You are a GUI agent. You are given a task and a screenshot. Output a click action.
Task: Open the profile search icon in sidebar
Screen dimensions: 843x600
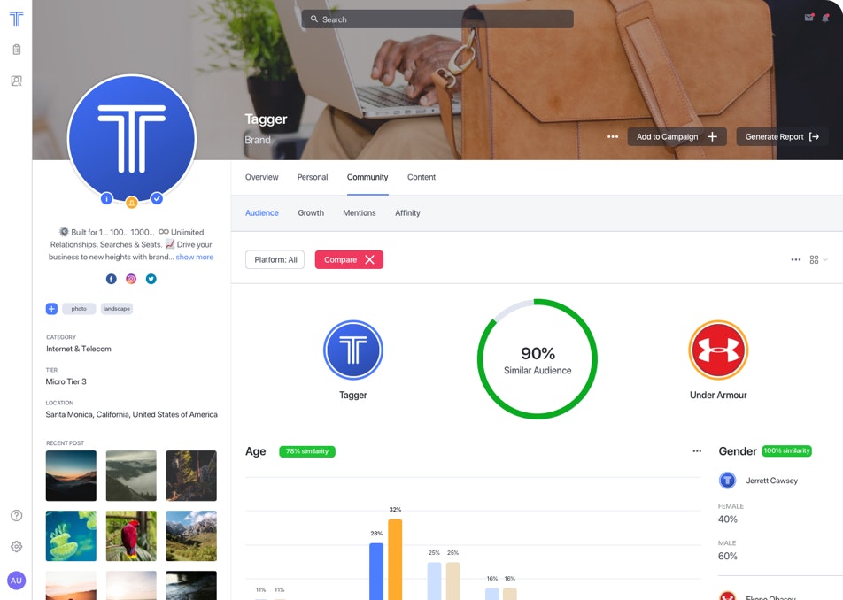point(17,81)
